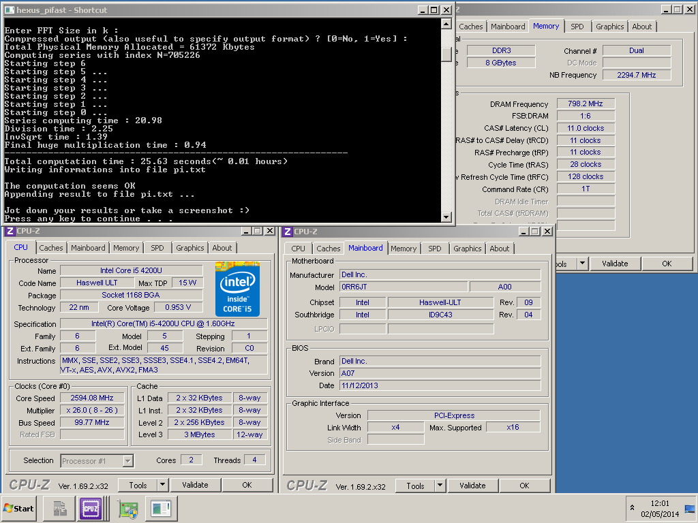Open the CPU-Z purple taskbar icon

click(x=91, y=508)
